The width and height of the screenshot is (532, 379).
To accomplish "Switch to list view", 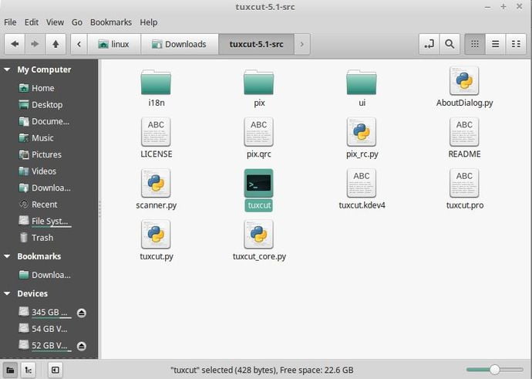I will point(495,44).
